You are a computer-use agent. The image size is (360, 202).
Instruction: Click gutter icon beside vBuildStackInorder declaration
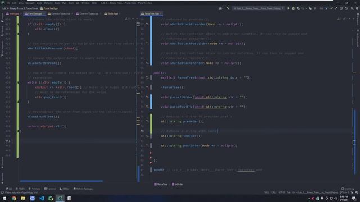147,63
